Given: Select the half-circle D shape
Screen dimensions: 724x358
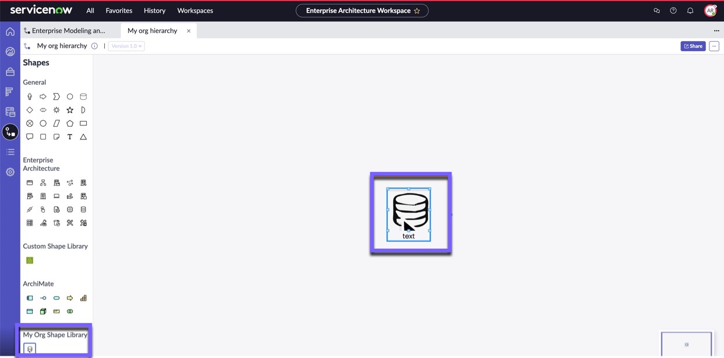Looking at the screenshot, I should [83, 110].
